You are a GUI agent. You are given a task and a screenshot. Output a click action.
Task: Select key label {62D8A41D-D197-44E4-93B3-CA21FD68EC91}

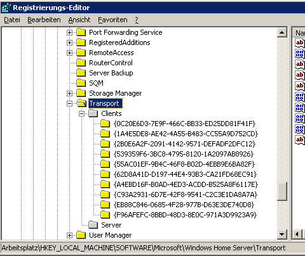185,174
